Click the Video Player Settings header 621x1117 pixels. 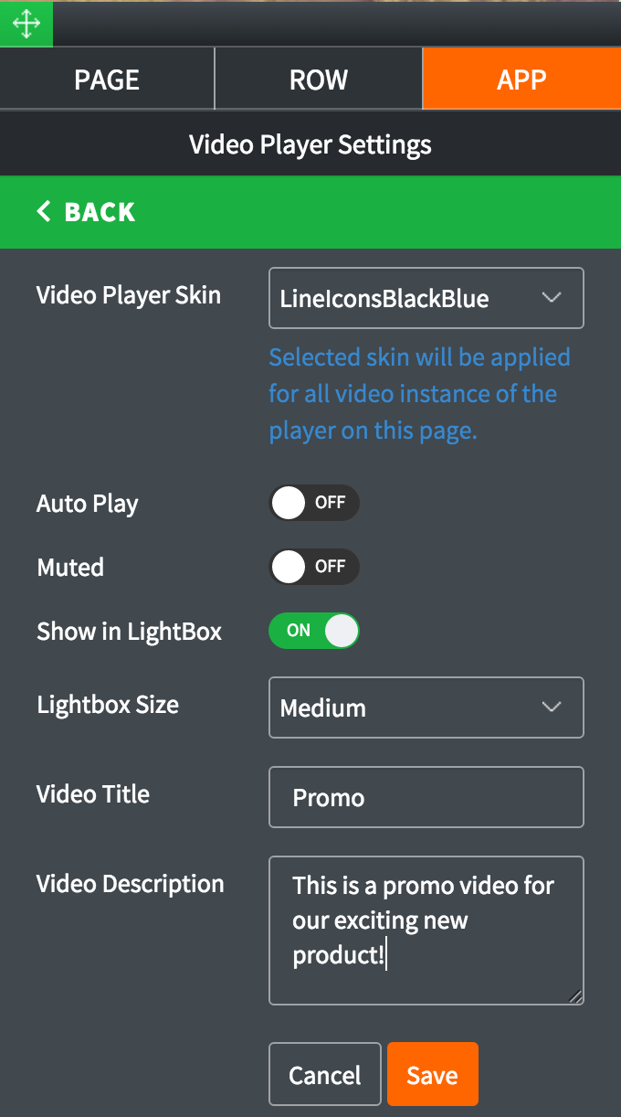pos(310,144)
